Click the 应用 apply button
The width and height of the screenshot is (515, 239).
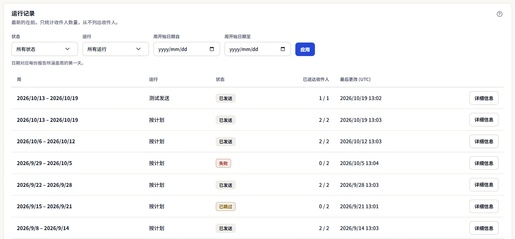(x=305, y=49)
